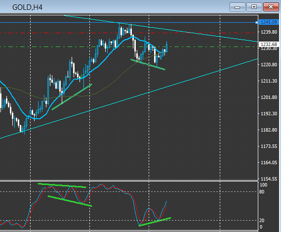Minimize the GOLD,H4 chart window
Screen dimensions: 281x232
point(237,7)
